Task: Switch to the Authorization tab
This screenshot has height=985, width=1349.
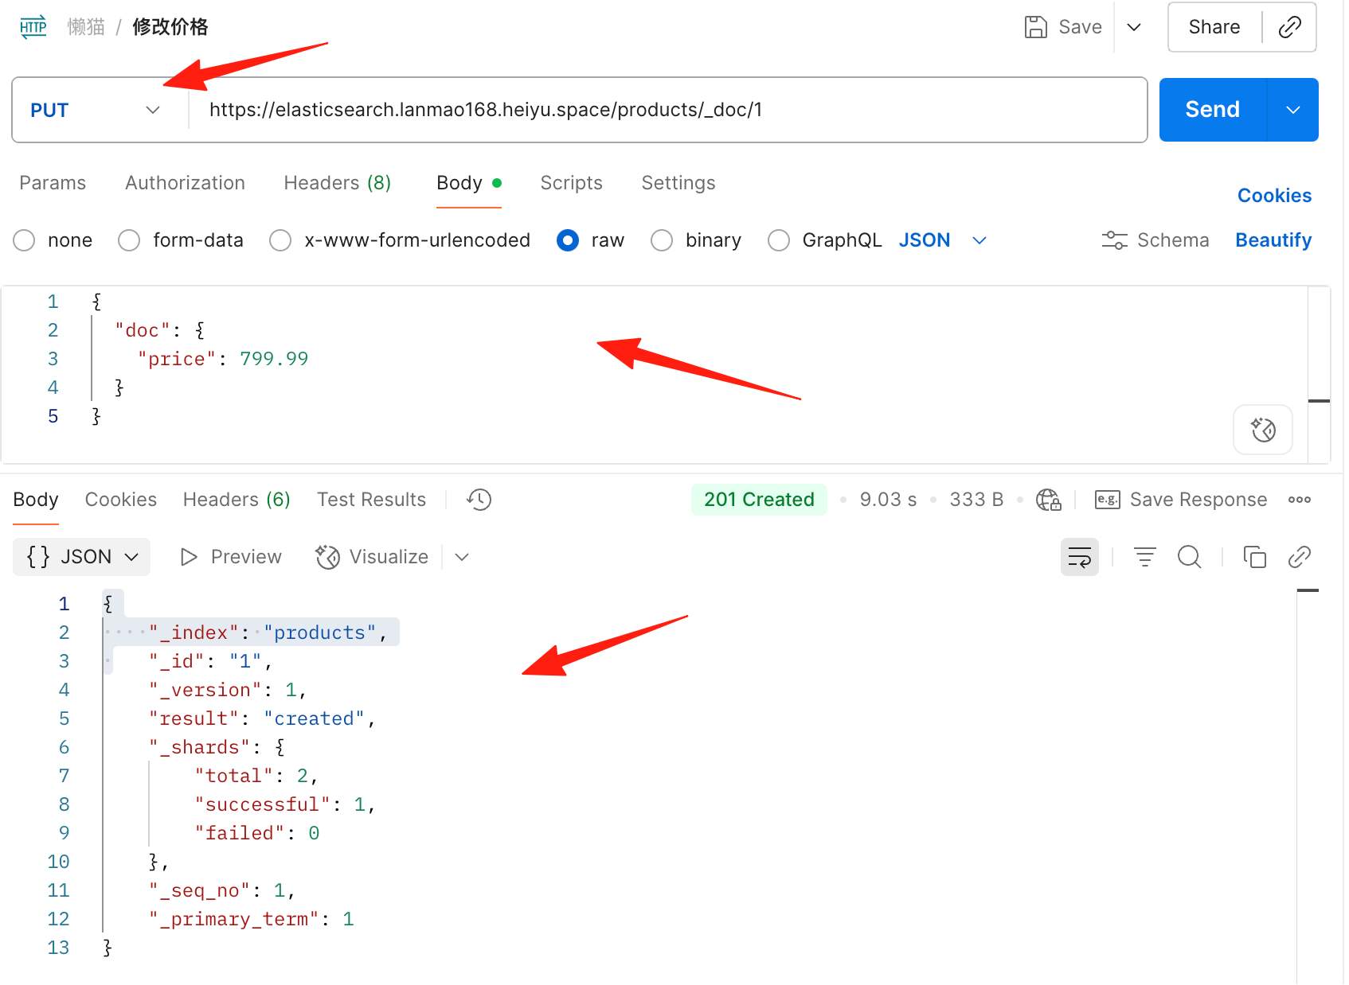Action: coord(185,183)
